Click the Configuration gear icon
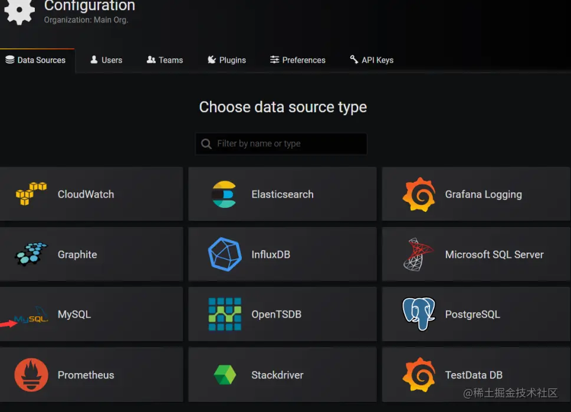 click(x=19, y=11)
